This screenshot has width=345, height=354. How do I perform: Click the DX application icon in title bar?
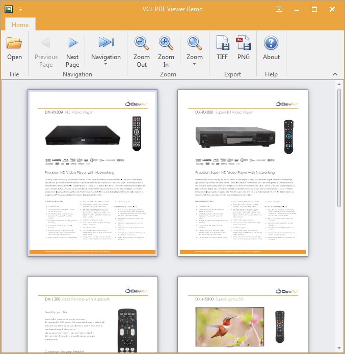(x=9, y=9)
